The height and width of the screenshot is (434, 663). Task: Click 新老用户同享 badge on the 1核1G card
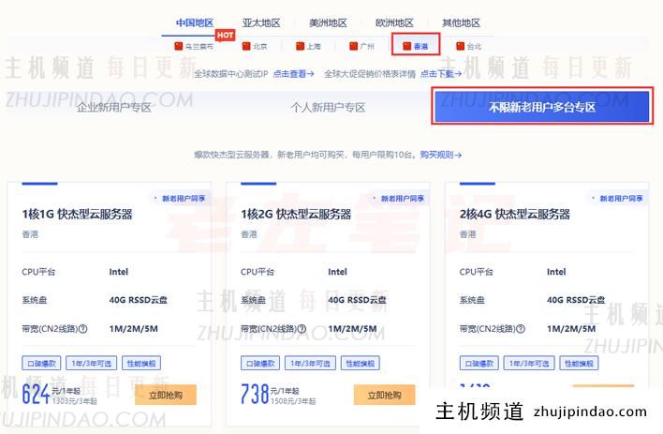click(180, 198)
